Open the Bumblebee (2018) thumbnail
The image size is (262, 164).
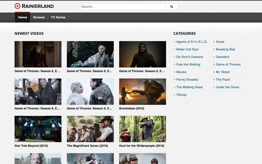point(142,92)
